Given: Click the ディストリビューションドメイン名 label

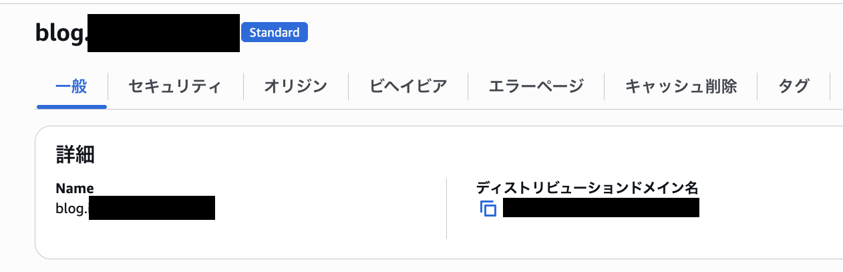Looking at the screenshot, I should pyautogui.click(x=587, y=188).
